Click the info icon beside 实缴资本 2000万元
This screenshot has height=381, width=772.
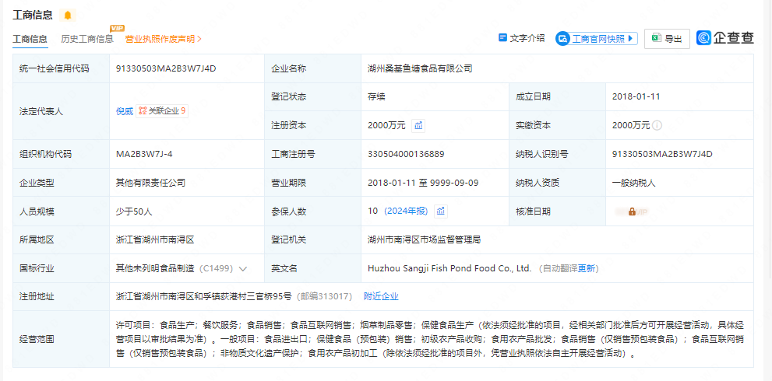click(x=657, y=125)
